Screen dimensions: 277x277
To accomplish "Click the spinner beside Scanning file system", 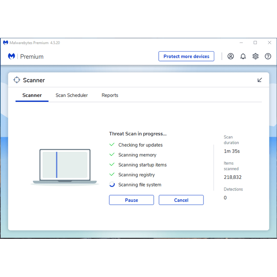I will [x=112, y=185].
